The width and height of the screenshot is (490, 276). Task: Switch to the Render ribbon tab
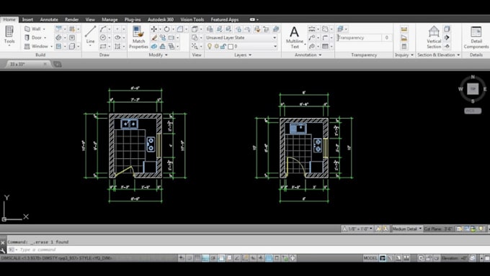pos(71,19)
